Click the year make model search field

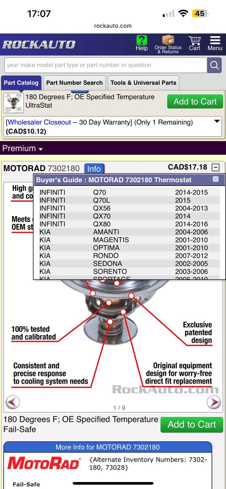(105, 65)
